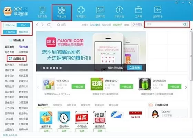
Task: Open the 理财工具 category in sidebar
Action: (x=10, y=70)
